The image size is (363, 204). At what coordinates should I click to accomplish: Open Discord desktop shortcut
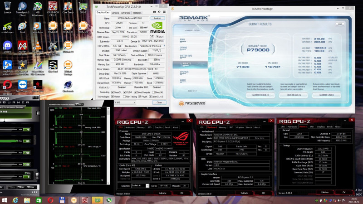(7, 47)
